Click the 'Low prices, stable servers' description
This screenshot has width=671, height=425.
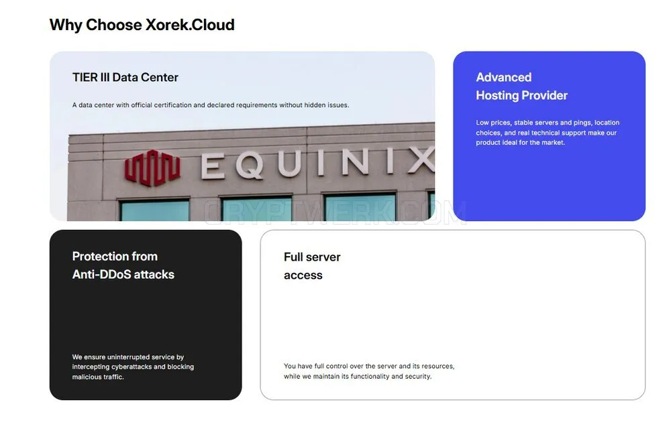tap(548, 133)
